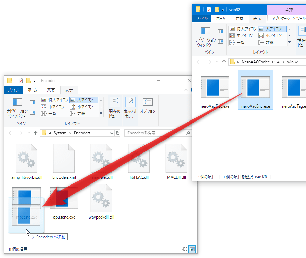Open quick access toolbar dropdown in Encoders titlebar

pos(35,81)
